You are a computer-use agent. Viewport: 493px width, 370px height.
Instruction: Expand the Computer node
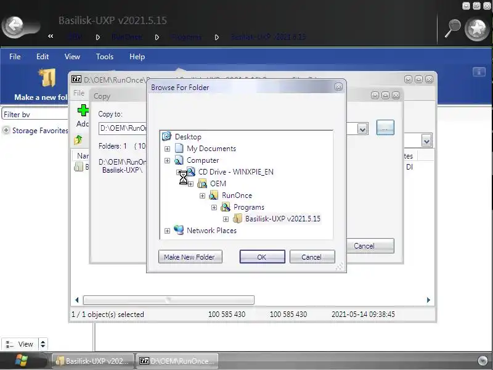click(167, 161)
